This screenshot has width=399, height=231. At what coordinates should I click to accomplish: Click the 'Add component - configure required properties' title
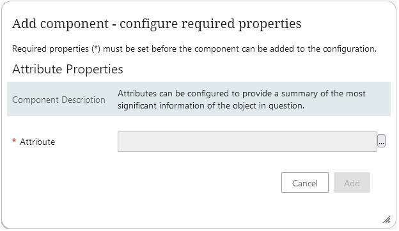click(x=157, y=24)
